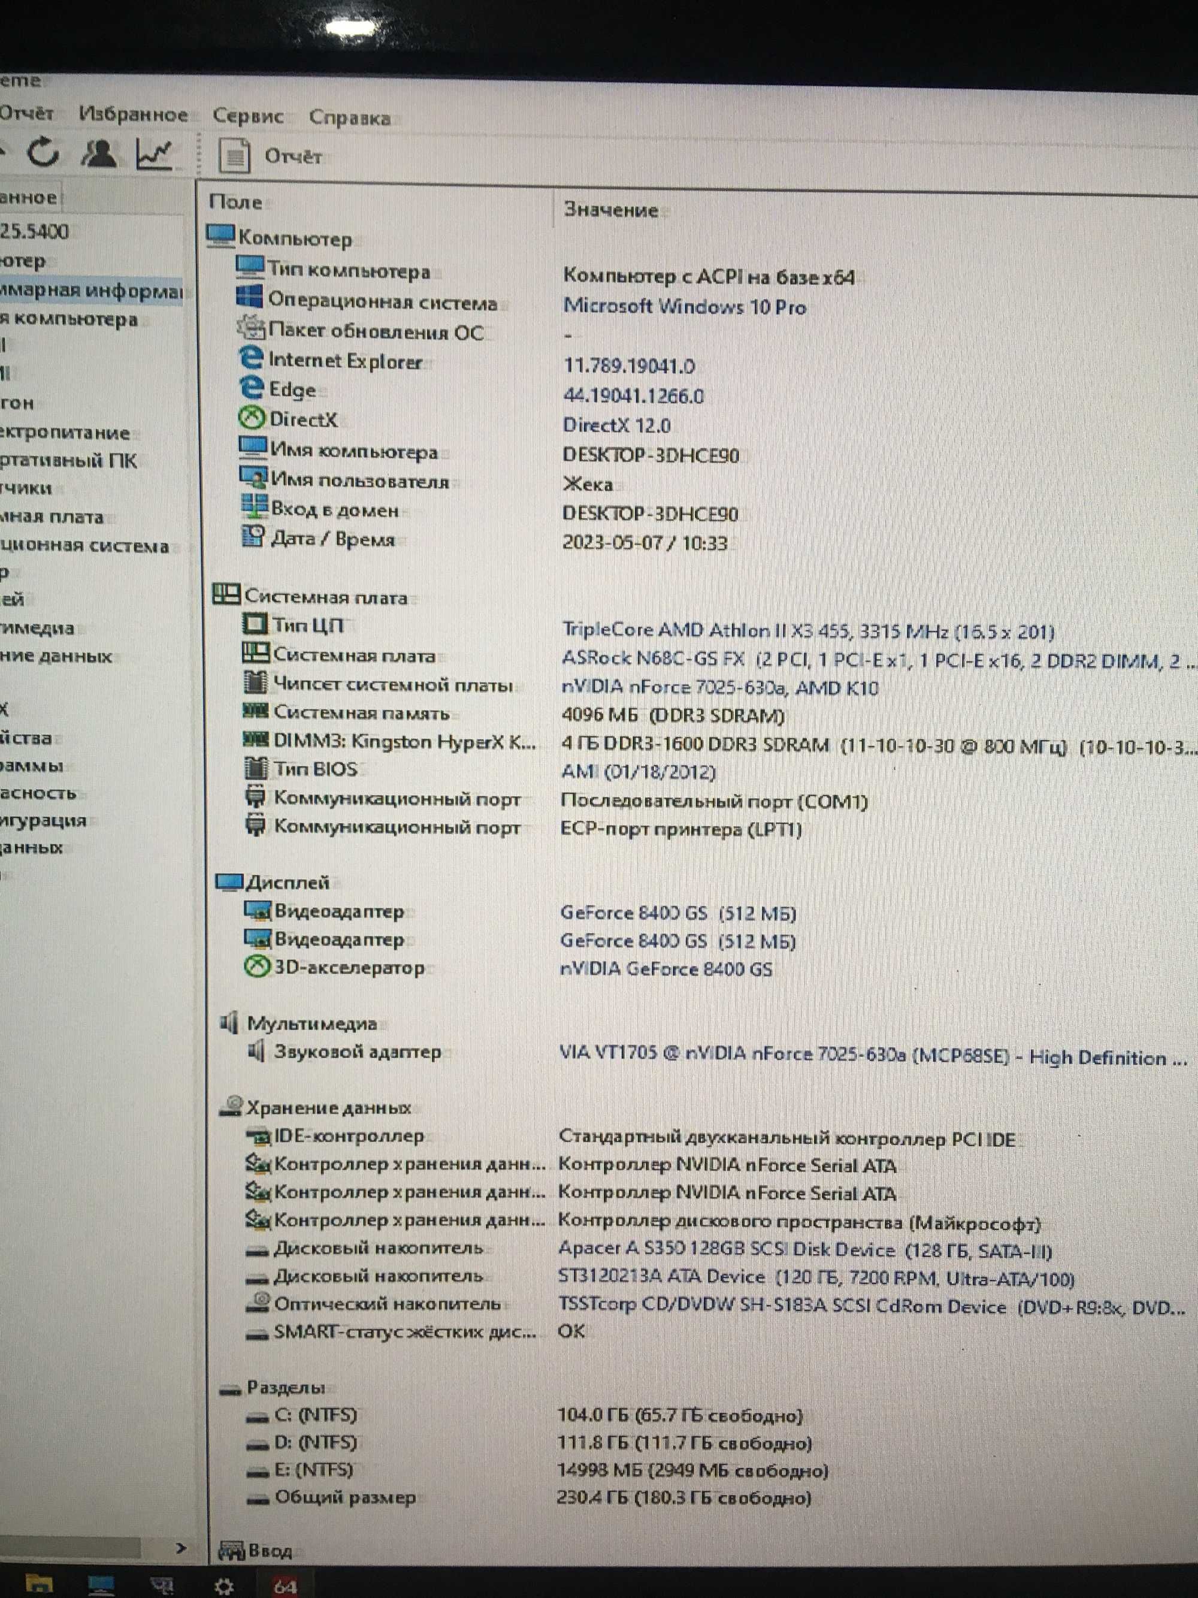
Task: Click the Apacer AS350 128GB disk link
Action: click(x=805, y=1250)
